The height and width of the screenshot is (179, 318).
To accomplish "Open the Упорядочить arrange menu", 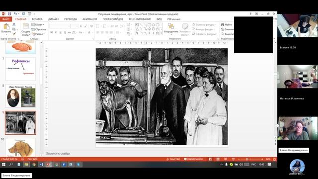I will click(171, 29).
